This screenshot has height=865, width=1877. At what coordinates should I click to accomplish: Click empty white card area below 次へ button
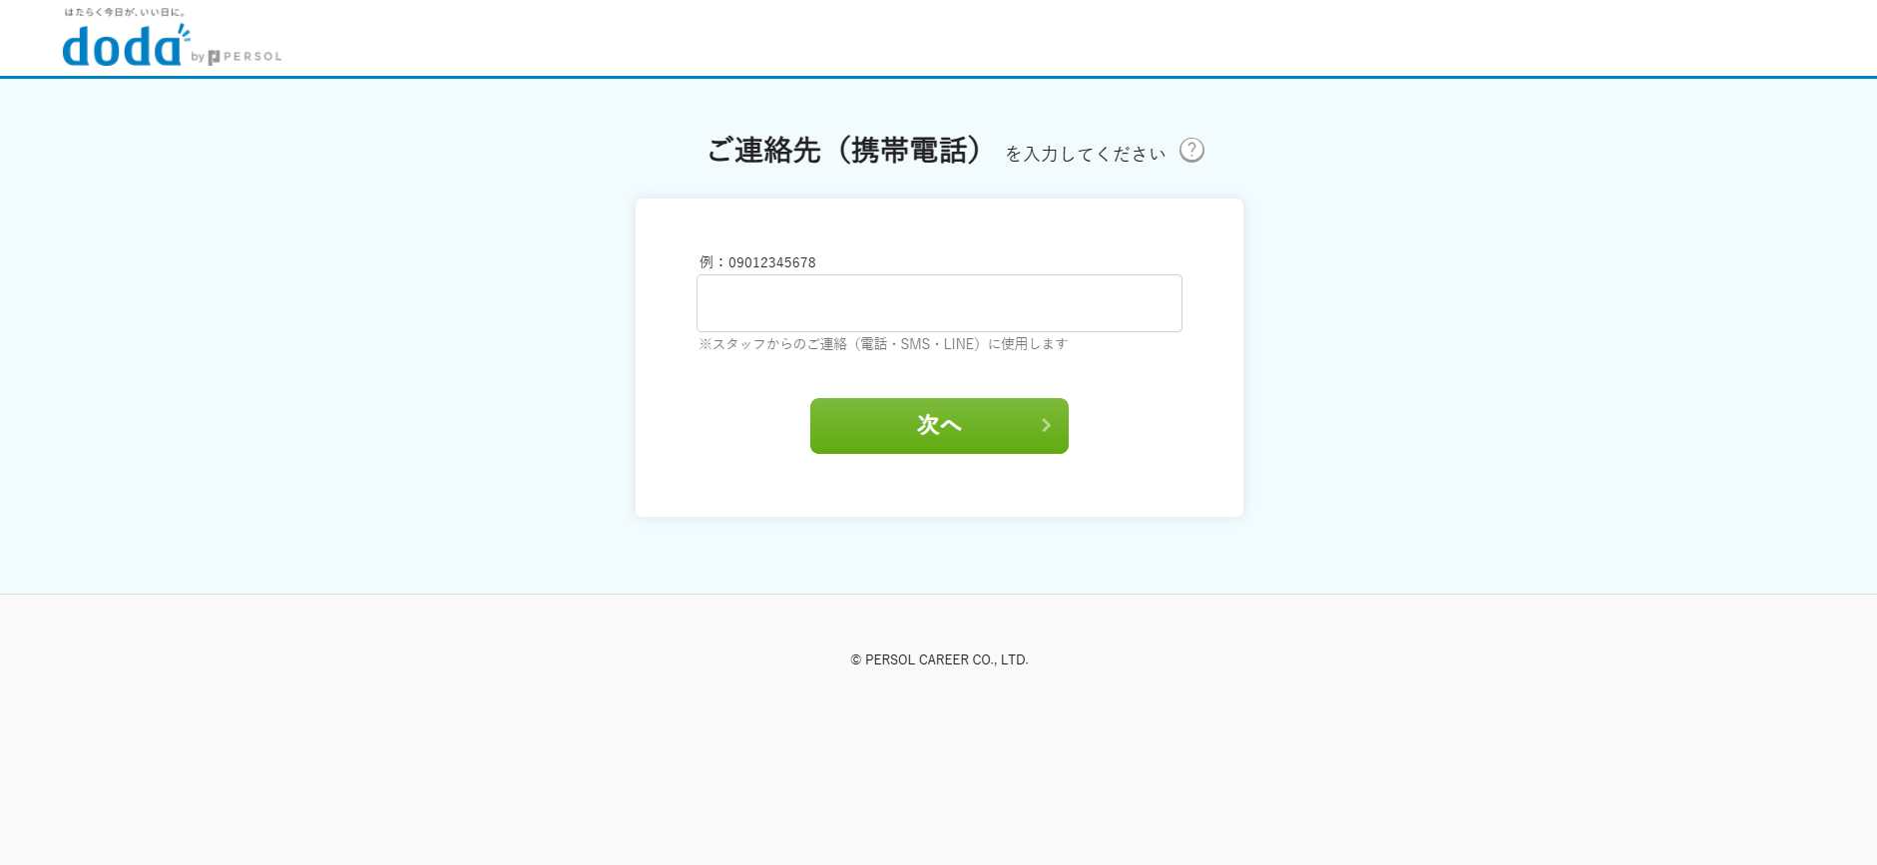(939, 486)
